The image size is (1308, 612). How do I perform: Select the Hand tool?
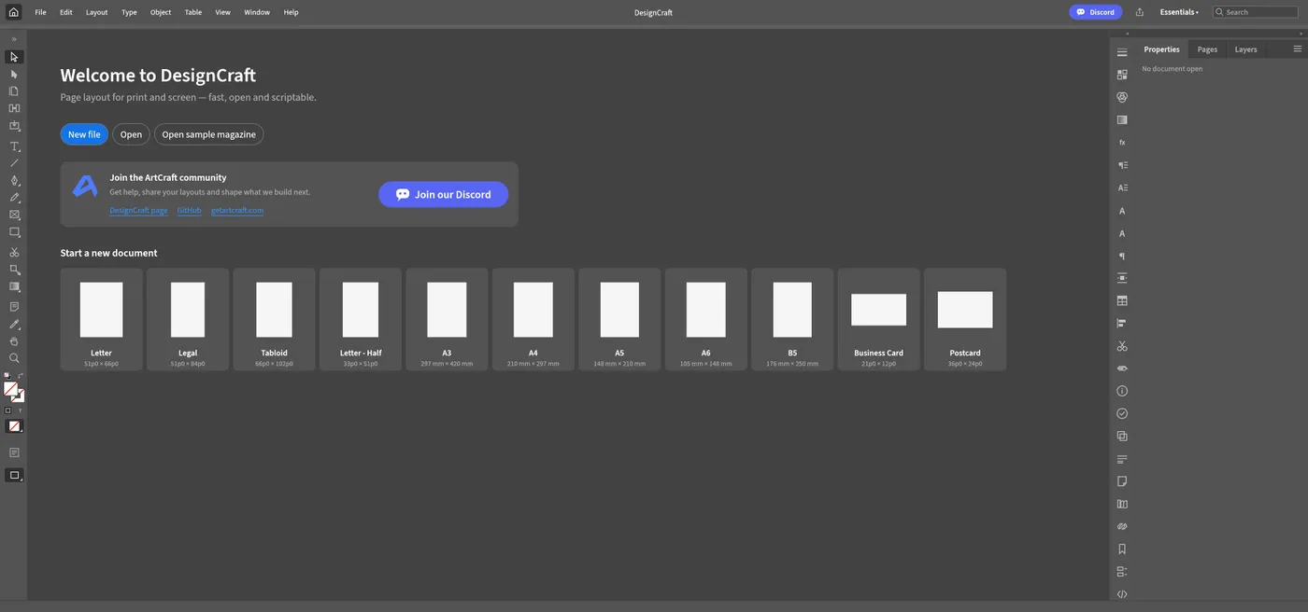(x=14, y=341)
